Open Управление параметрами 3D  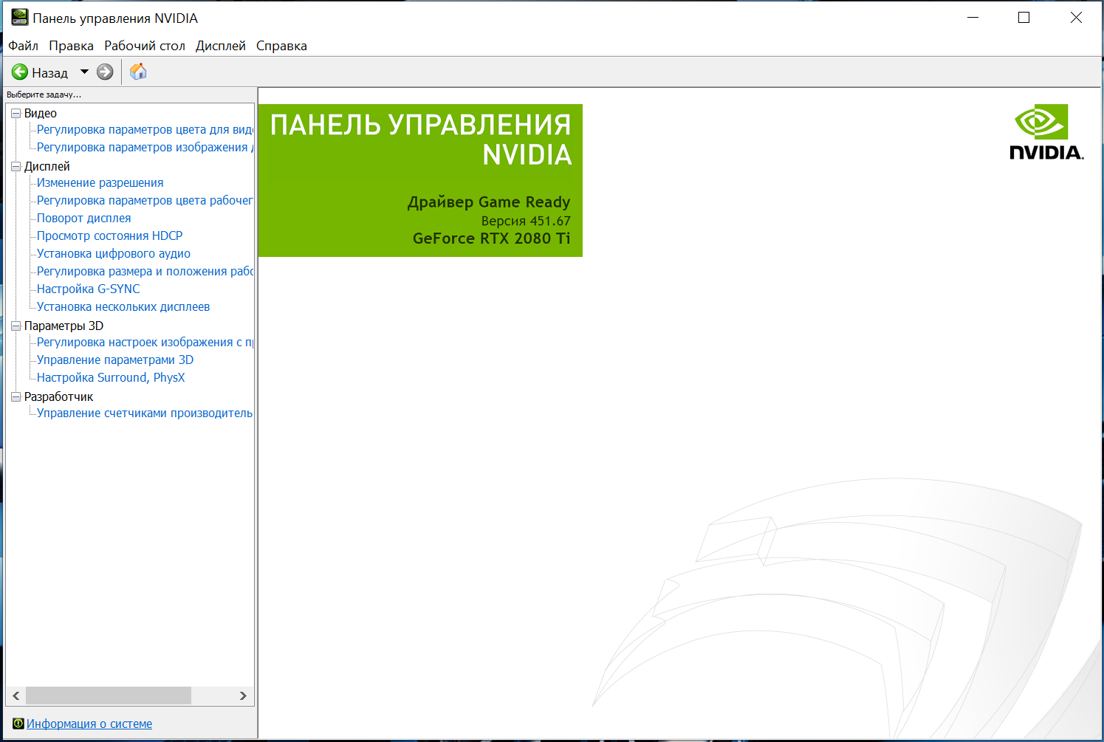point(115,360)
